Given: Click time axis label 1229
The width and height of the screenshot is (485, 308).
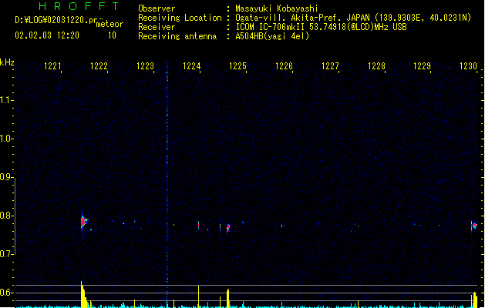Looking at the screenshot, I should point(423,65).
